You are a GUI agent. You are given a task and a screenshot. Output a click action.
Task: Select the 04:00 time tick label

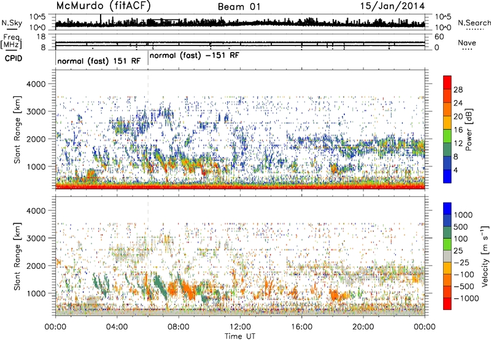click(117, 327)
